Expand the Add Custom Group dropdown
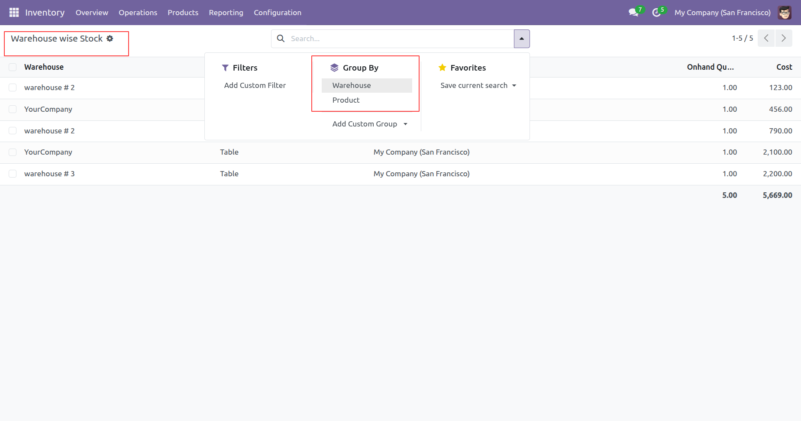801x421 pixels. (x=370, y=124)
